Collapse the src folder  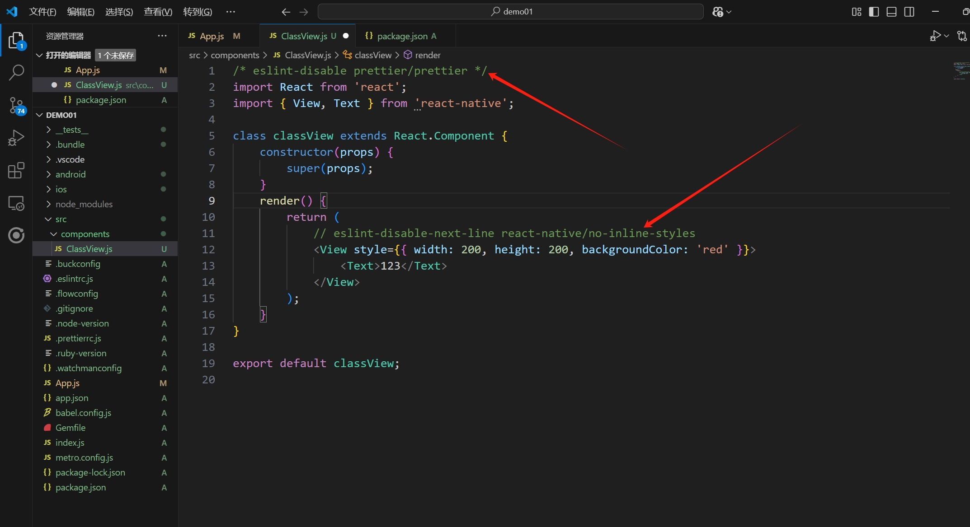48,219
